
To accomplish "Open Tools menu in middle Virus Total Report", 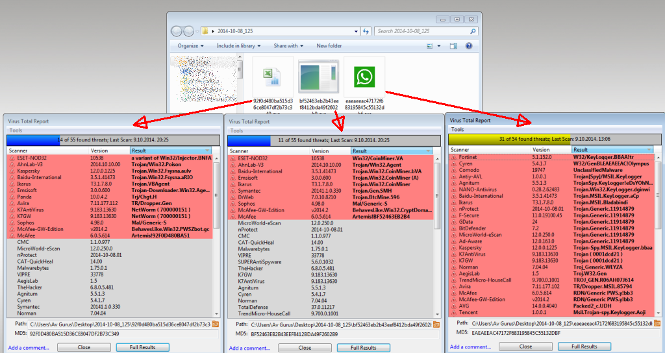I will click(236, 131).
